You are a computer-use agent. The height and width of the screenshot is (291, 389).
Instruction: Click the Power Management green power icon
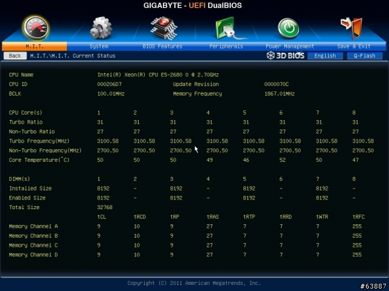(288, 28)
